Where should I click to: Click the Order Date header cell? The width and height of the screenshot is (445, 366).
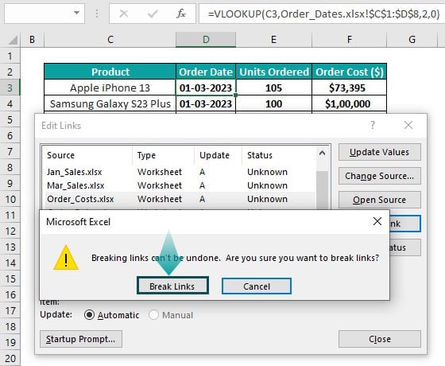point(206,72)
